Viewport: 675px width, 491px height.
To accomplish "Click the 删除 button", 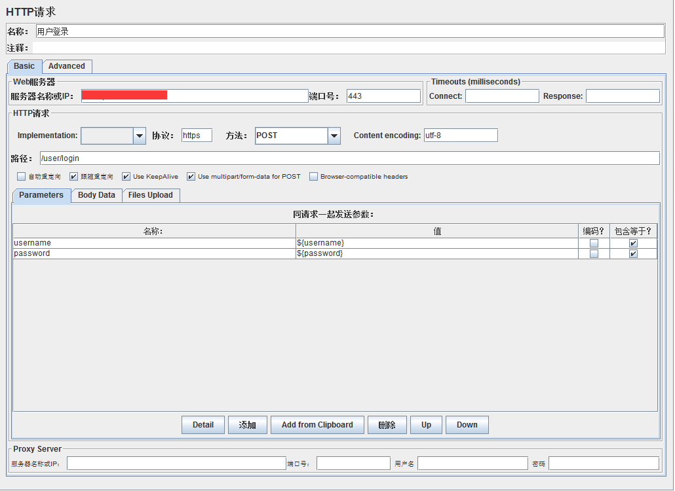I will click(x=387, y=425).
